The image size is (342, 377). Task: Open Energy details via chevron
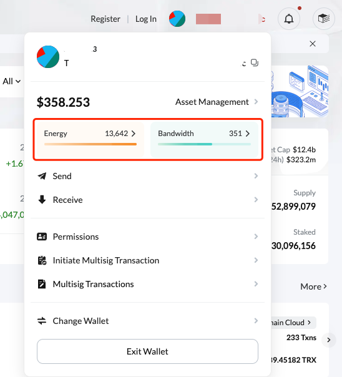point(134,134)
